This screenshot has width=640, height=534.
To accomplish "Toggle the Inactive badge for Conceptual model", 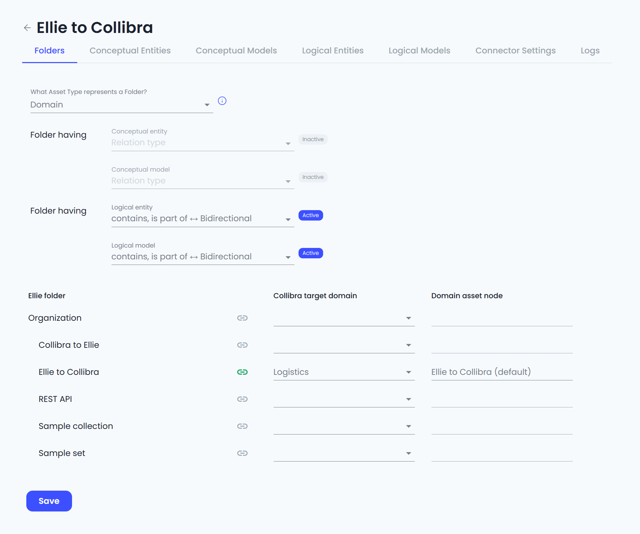I will (x=313, y=177).
